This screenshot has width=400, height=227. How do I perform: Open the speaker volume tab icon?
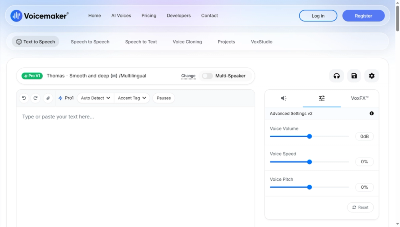(x=284, y=98)
